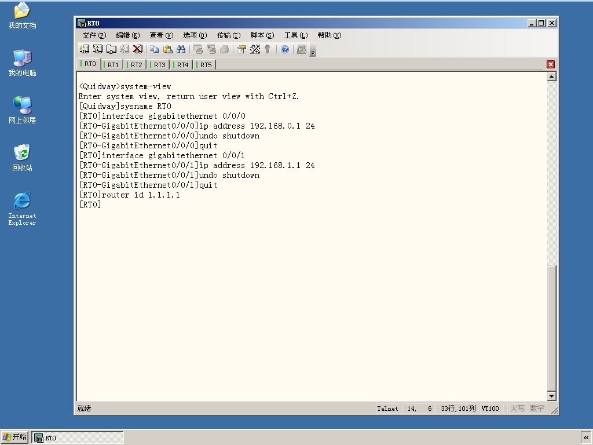This screenshot has width=593, height=445.
Task: Switch to the RT5 session tab
Action: coord(206,65)
